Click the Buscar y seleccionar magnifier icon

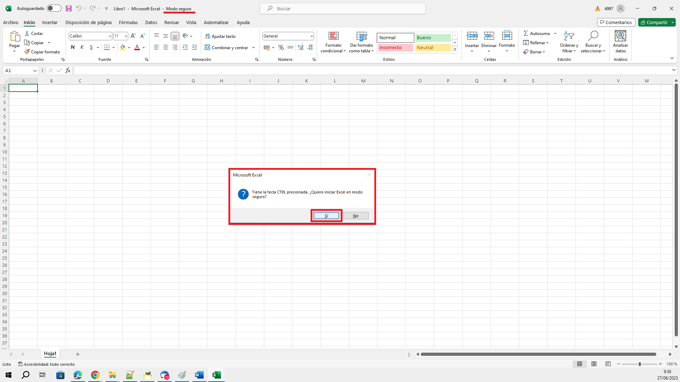tap(593, 36)
